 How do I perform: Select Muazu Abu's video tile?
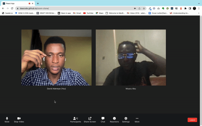(x=131, y=57)
